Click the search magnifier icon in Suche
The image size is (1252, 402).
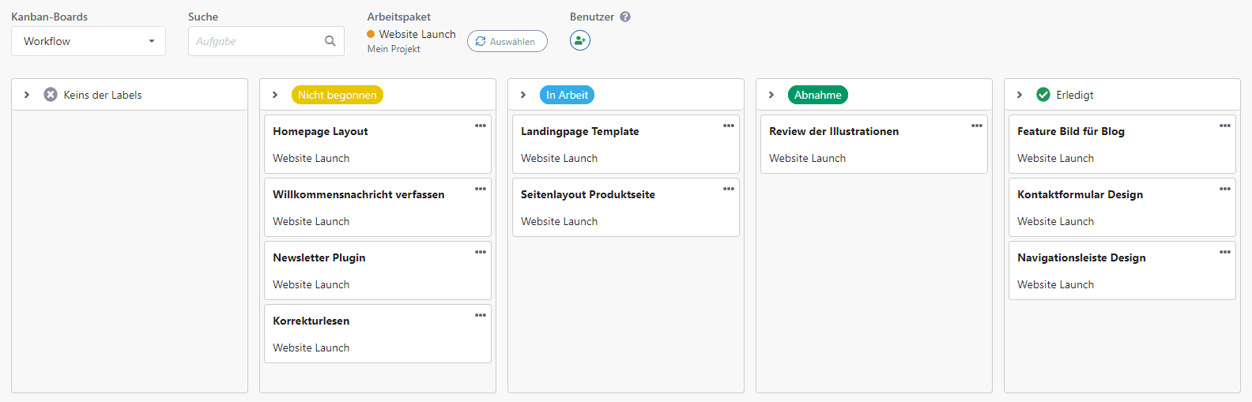point(330,41)
